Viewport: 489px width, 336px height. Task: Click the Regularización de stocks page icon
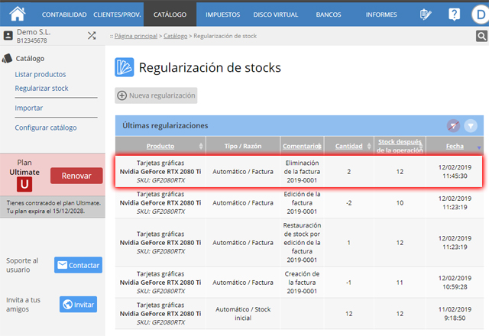(124, 68)
